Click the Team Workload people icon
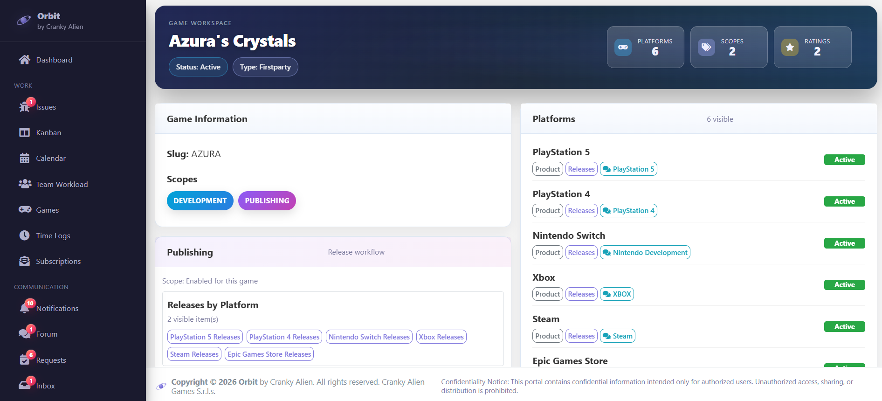The height and width of the screenshot is (401, 882). (25, 184)
